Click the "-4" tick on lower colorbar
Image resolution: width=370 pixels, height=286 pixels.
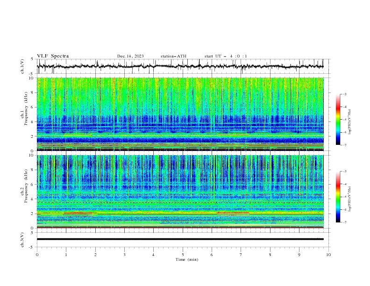tap(345, 184)
